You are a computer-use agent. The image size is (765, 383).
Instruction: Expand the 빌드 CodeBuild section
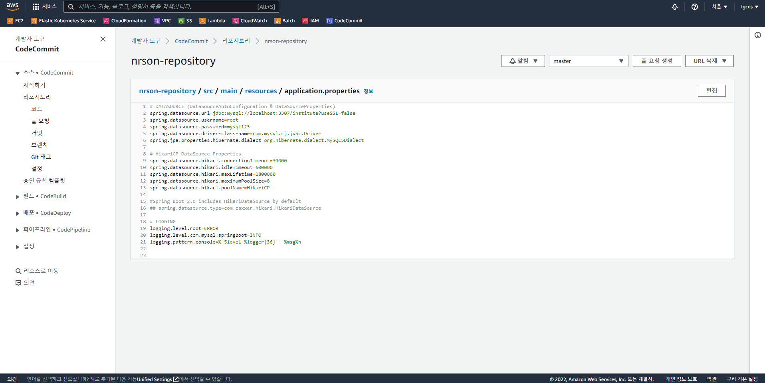click(18, 196)
